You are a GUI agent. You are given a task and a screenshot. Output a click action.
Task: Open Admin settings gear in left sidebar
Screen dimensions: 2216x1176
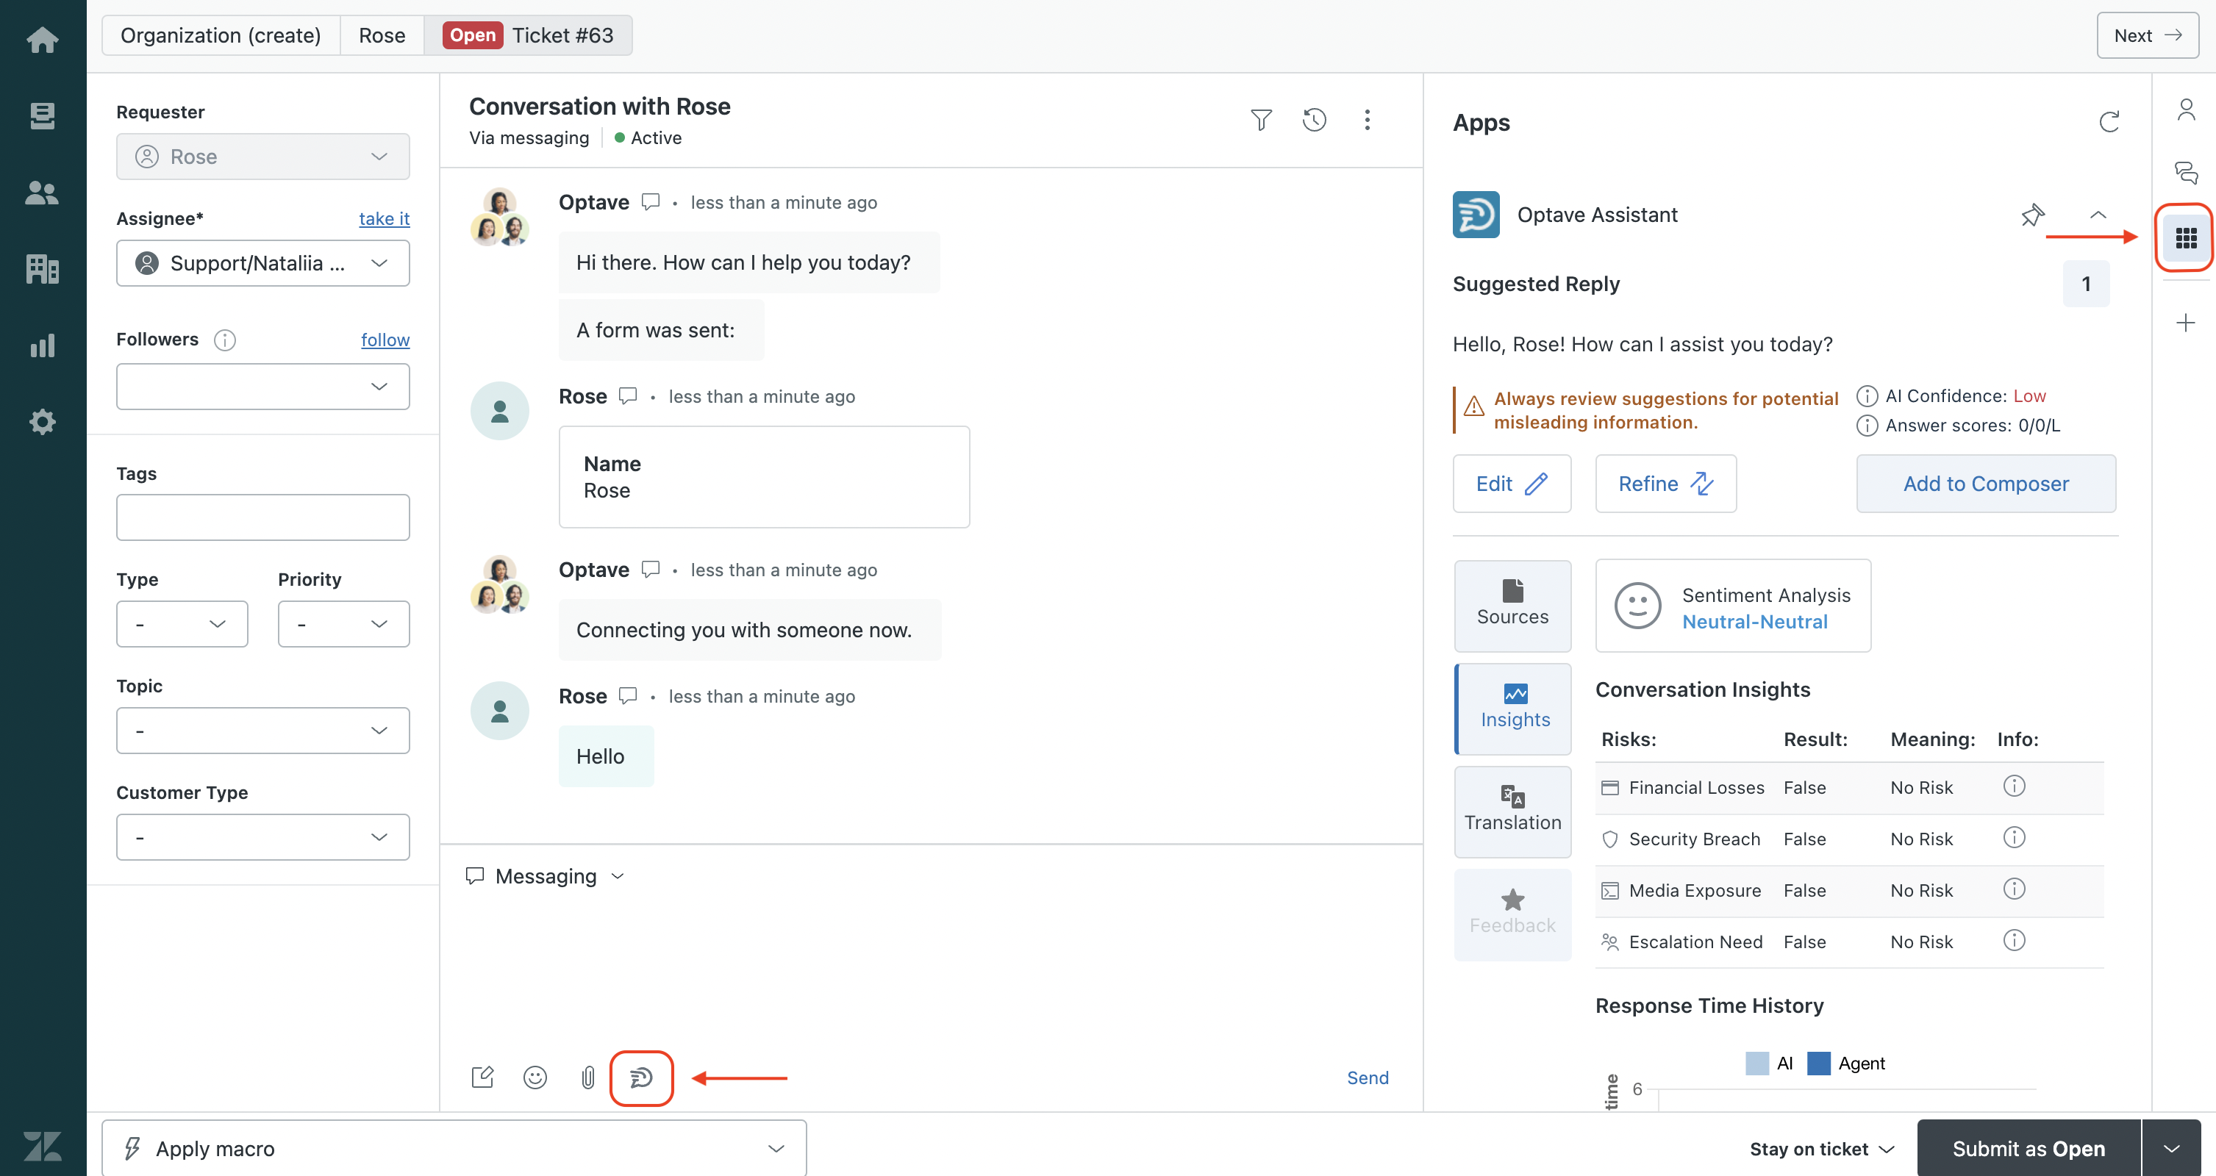click(x=42, y=422)
